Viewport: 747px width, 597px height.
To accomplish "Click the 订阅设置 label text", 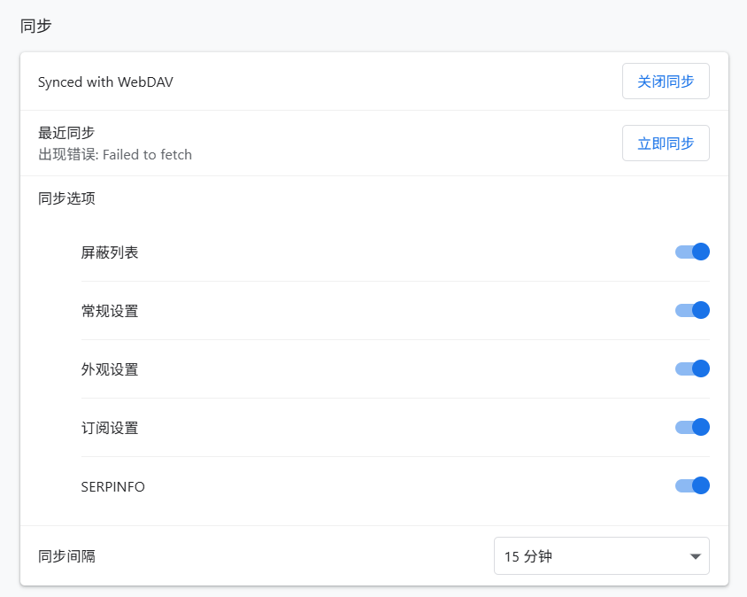I will tap(110, 428).
